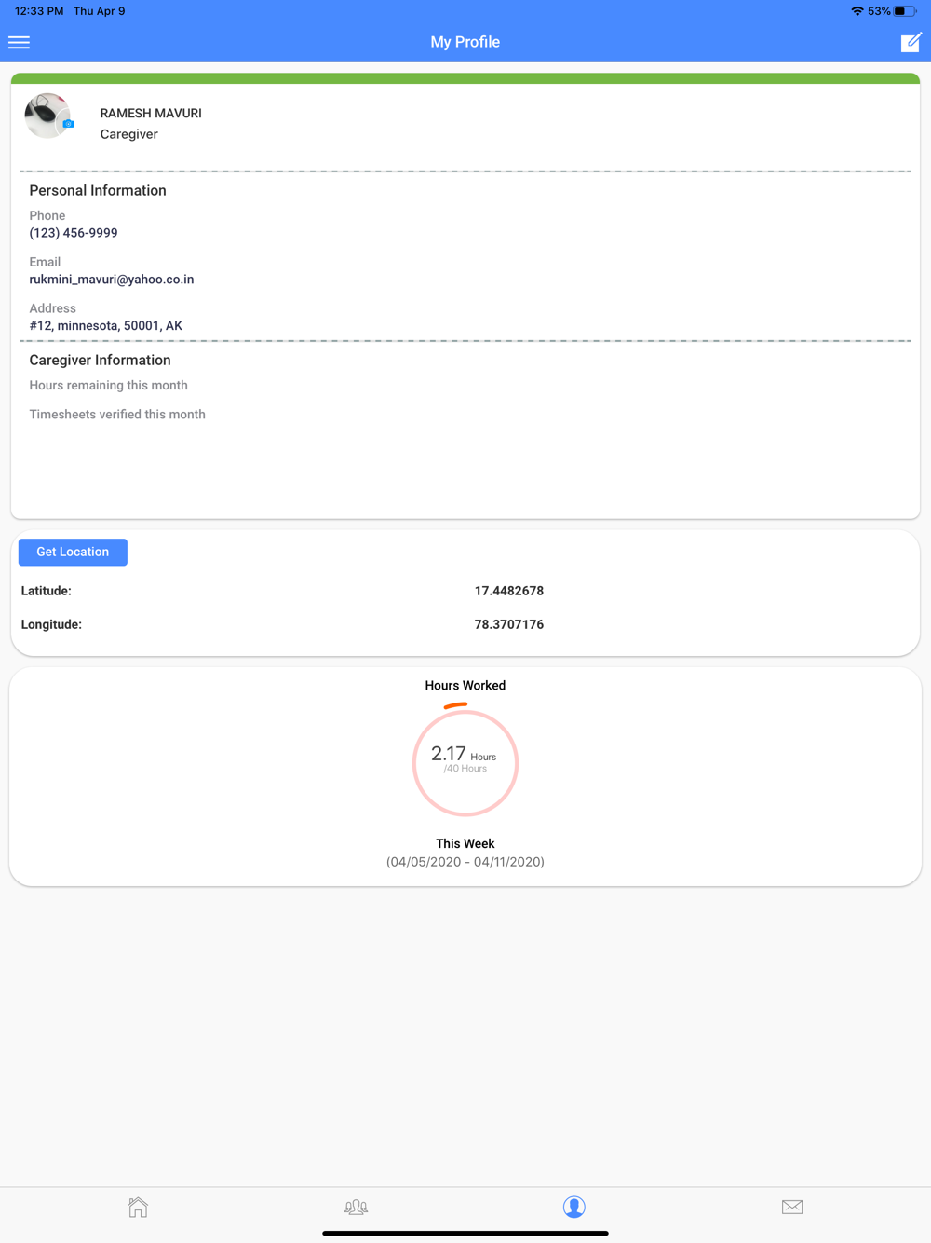Tap the 53% battery percentage
This screenshot has width=931, height=1243.
click(x=879, y=11)
